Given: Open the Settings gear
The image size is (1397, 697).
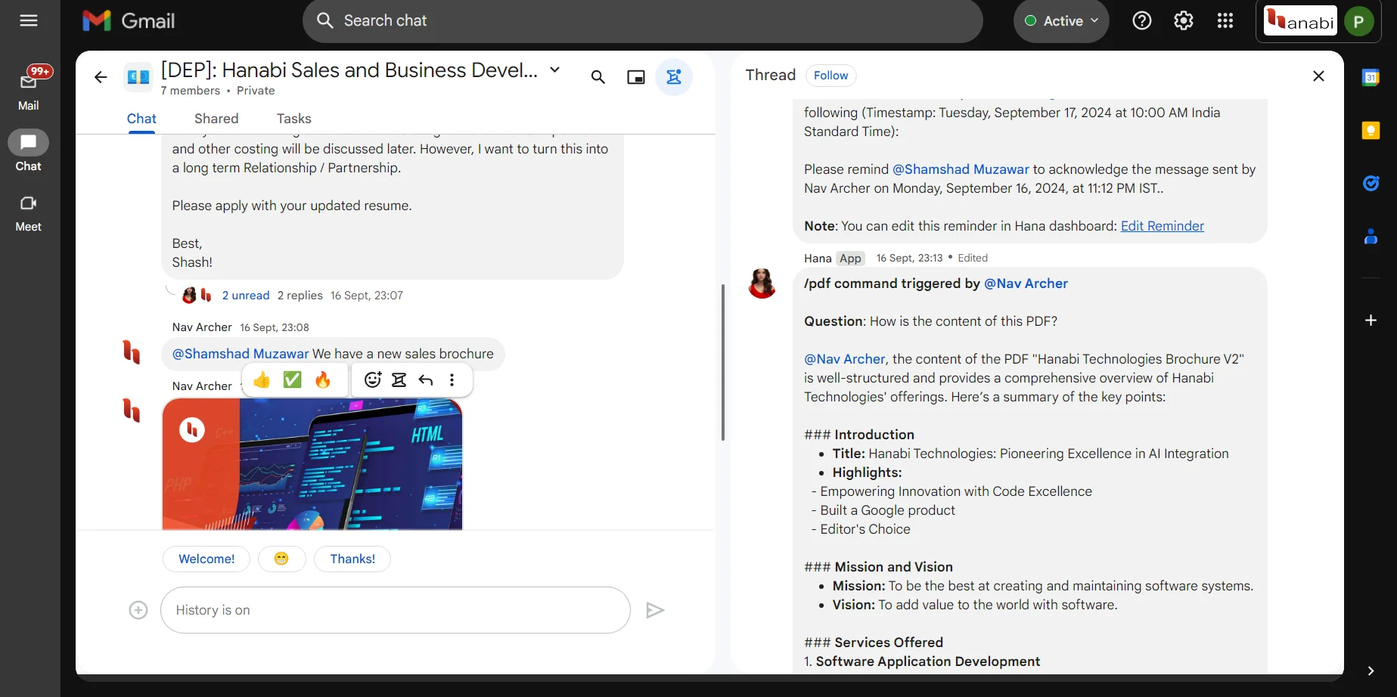Looking at the screenshot, I should point(1184,20).
